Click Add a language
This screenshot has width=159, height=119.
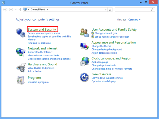point(100,62)
